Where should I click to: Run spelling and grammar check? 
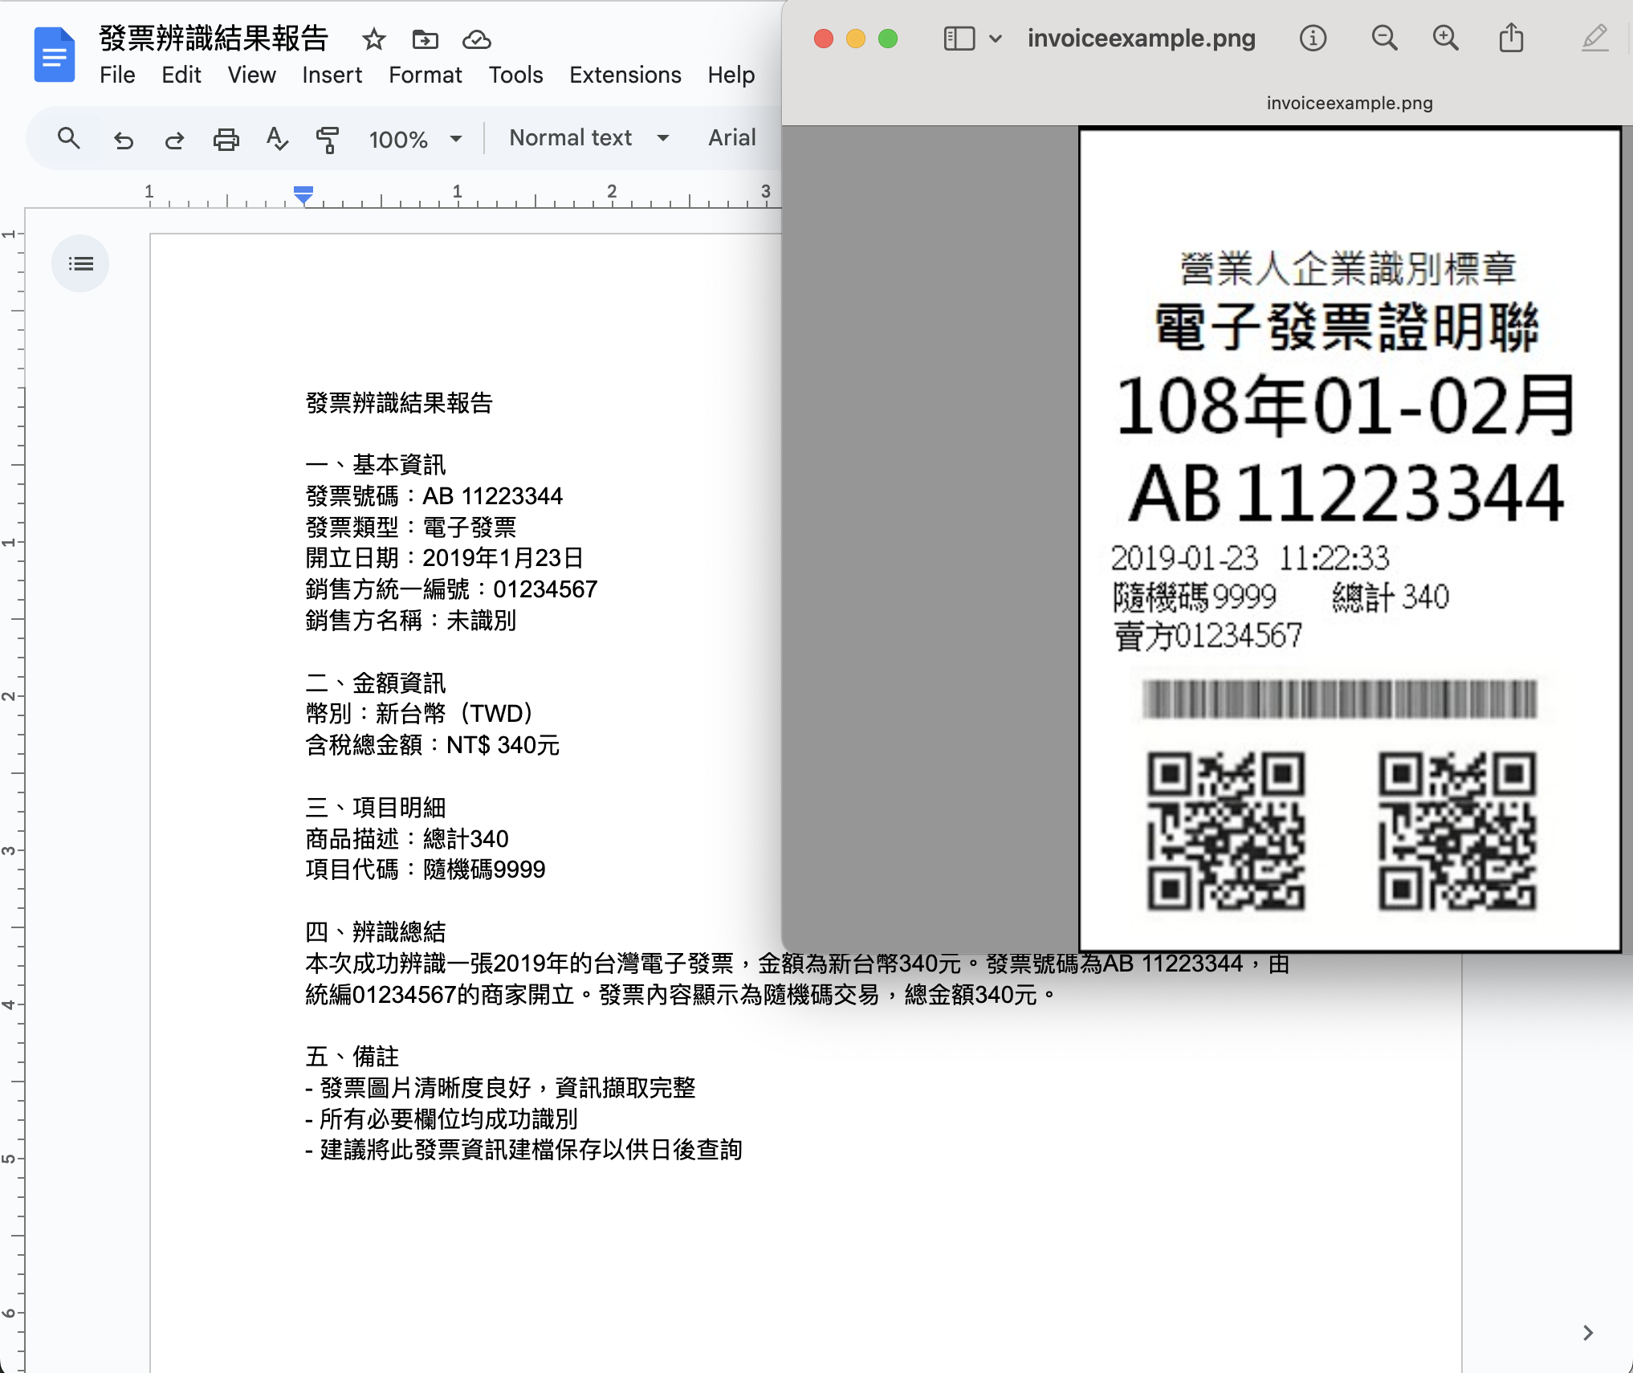[276, 139]
